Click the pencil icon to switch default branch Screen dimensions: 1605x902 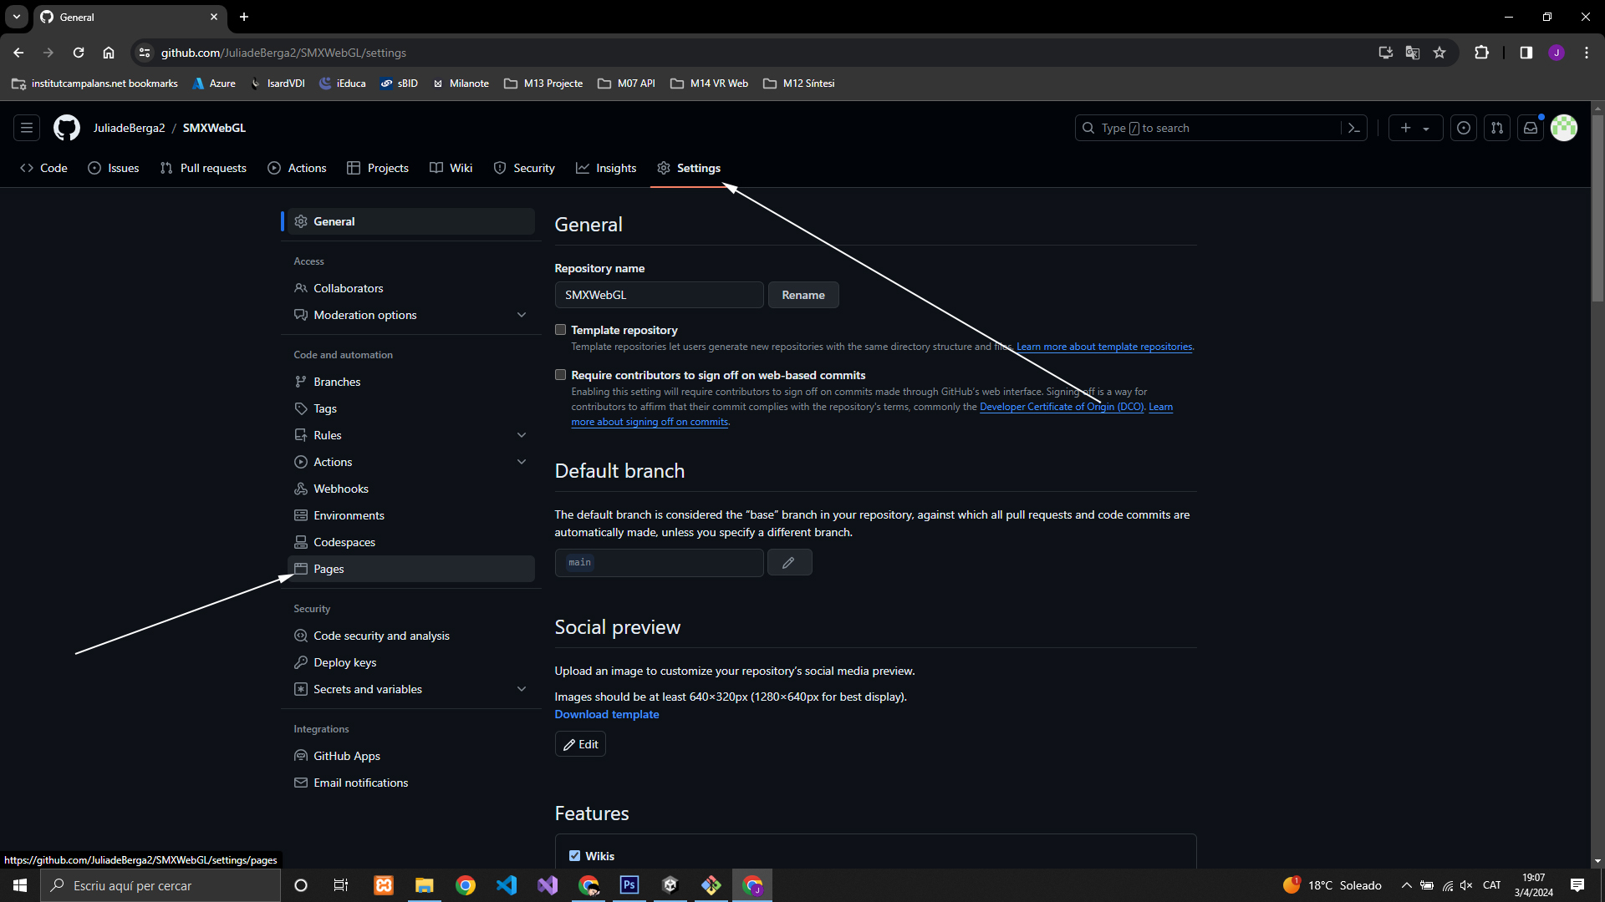pyautogui.click(x=788, y=563)
